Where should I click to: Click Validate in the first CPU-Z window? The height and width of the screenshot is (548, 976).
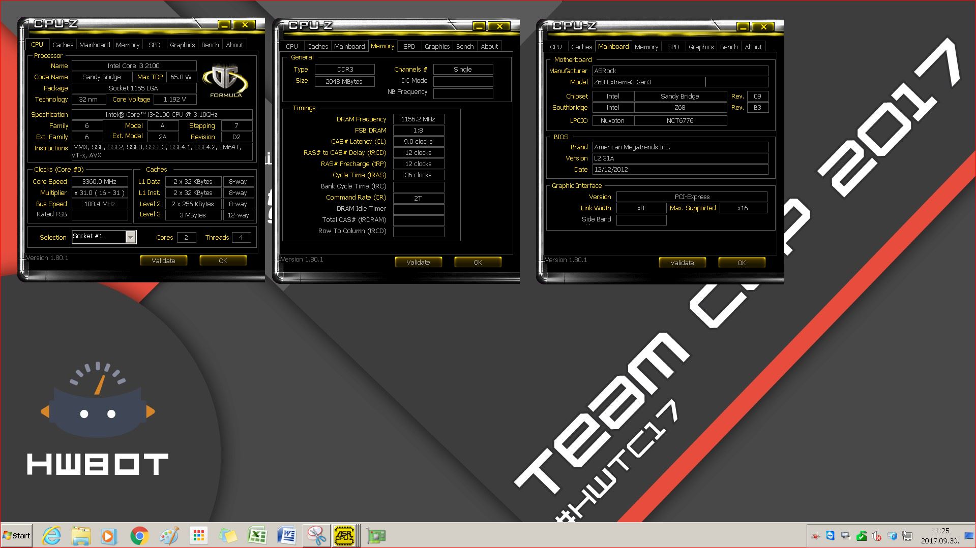pyautogui.click(x=164, y=261)
